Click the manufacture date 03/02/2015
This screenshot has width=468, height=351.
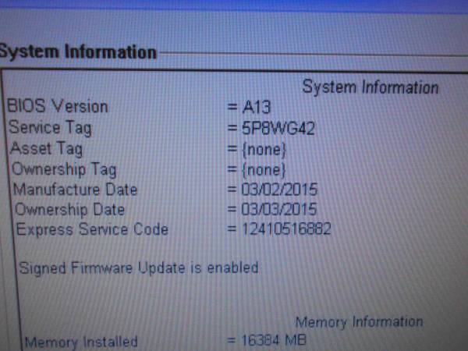click(x=278, y=190)
